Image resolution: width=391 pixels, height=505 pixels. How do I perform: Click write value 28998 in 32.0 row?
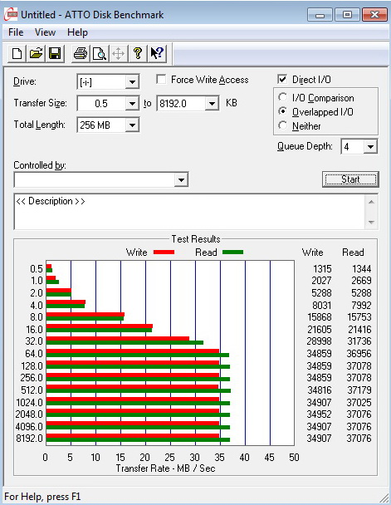pos(319,341)
